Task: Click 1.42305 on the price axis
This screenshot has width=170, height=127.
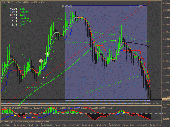Action: click(x=166, y=39)
